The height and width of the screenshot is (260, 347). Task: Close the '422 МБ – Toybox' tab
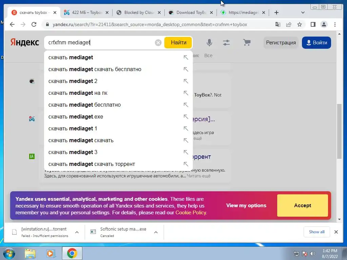pos(107,13)
